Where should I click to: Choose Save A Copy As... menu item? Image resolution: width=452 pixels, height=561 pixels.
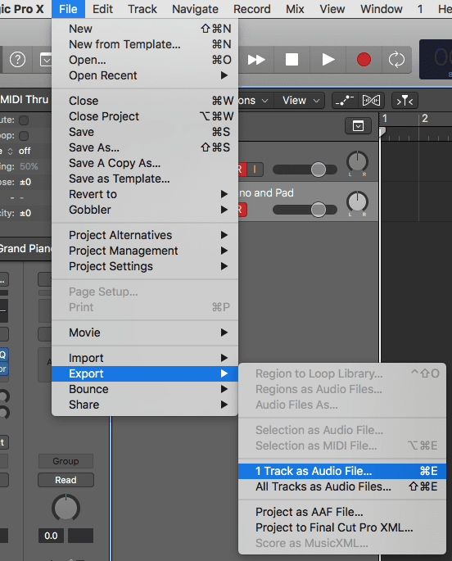coord(145,163)
